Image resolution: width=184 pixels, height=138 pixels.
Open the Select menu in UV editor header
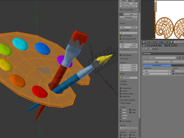point(155,42)
